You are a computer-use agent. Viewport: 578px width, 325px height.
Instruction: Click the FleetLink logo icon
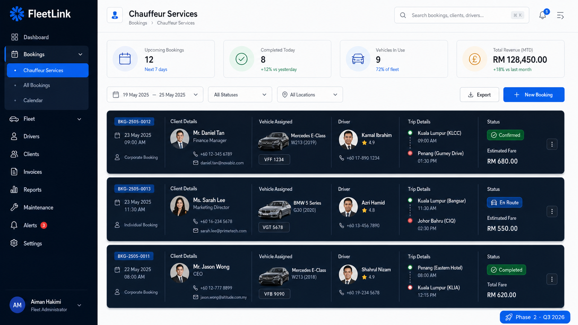pos(17,14)
